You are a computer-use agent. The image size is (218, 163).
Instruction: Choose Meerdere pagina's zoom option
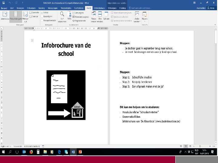(81, 17)
